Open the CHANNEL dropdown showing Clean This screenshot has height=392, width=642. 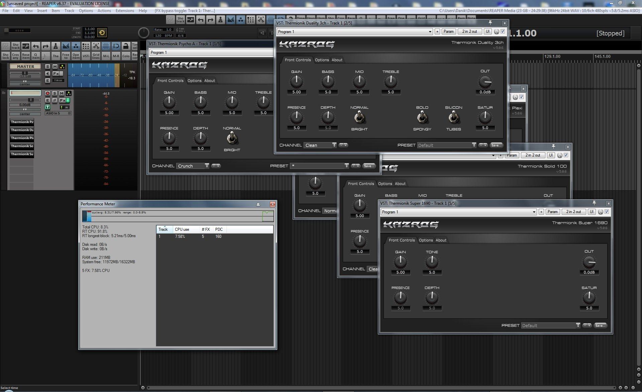(x=320, y=145)
